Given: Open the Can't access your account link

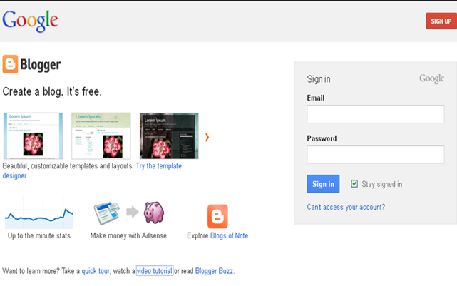Looking at the screenshot, I should (x=346, y=207).
